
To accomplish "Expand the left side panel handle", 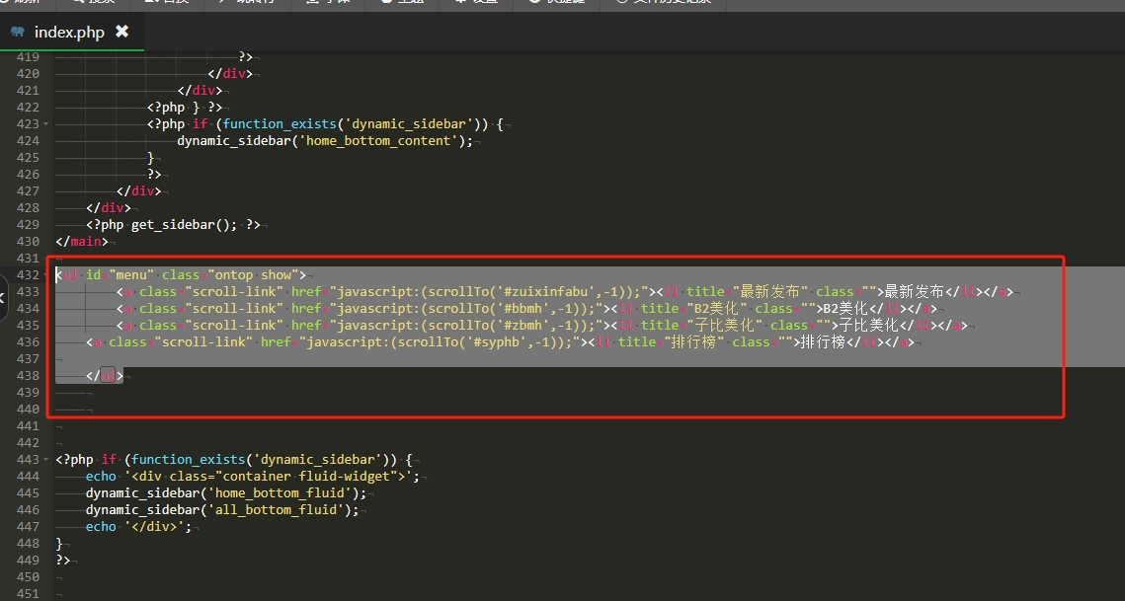I will click(x=3, y=293).
